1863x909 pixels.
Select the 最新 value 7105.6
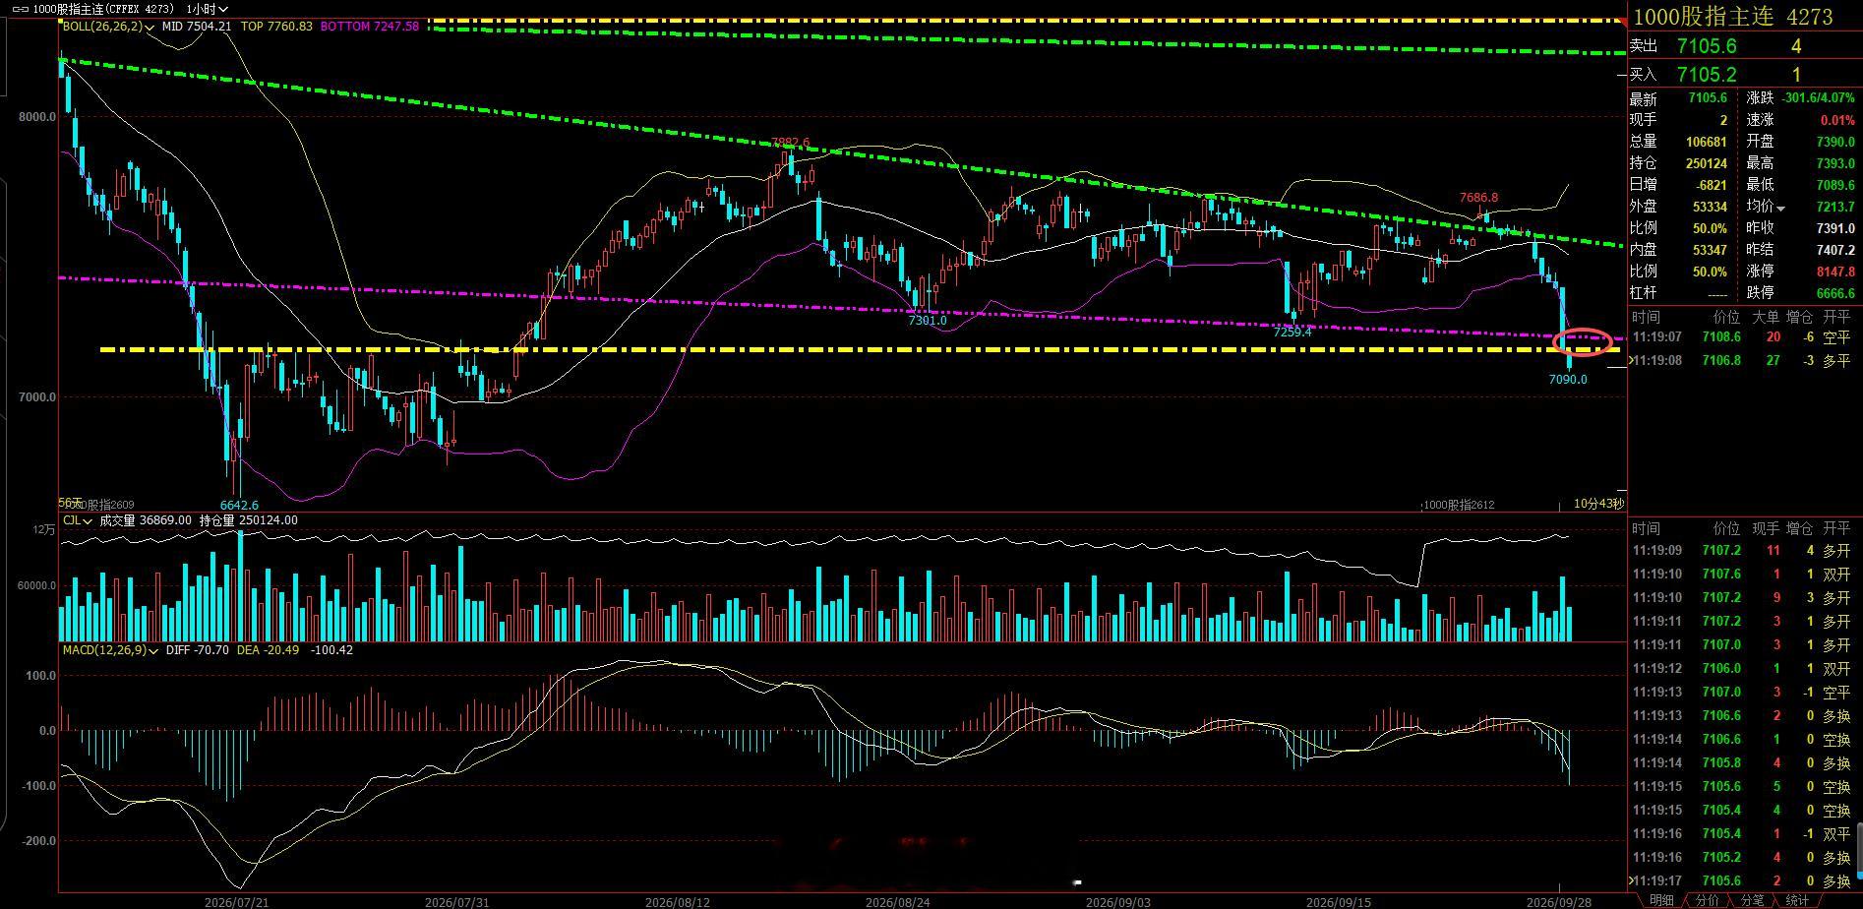(1708, 98)
